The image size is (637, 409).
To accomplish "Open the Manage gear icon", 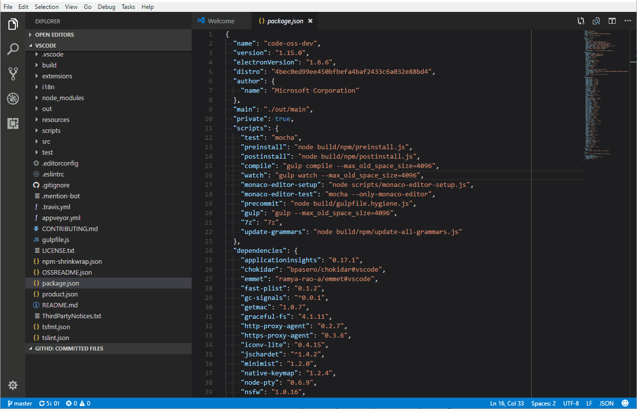I will pos(13,385).
